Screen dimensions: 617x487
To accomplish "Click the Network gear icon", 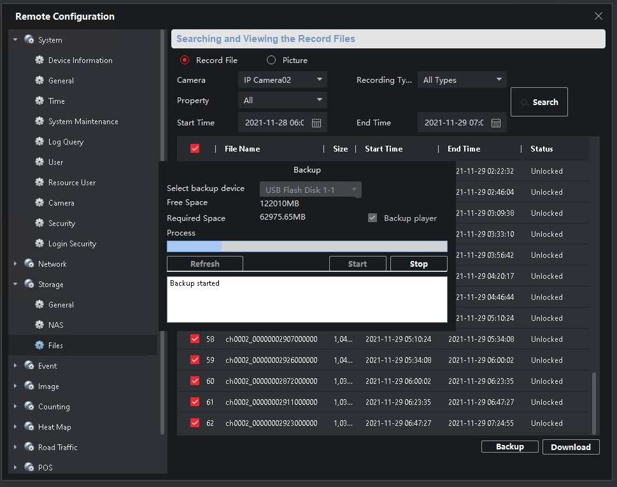I will pos(29,264).
